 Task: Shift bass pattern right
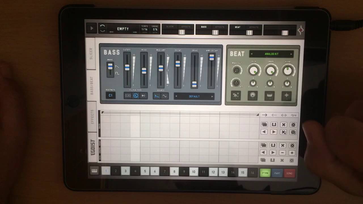[274, 132]
